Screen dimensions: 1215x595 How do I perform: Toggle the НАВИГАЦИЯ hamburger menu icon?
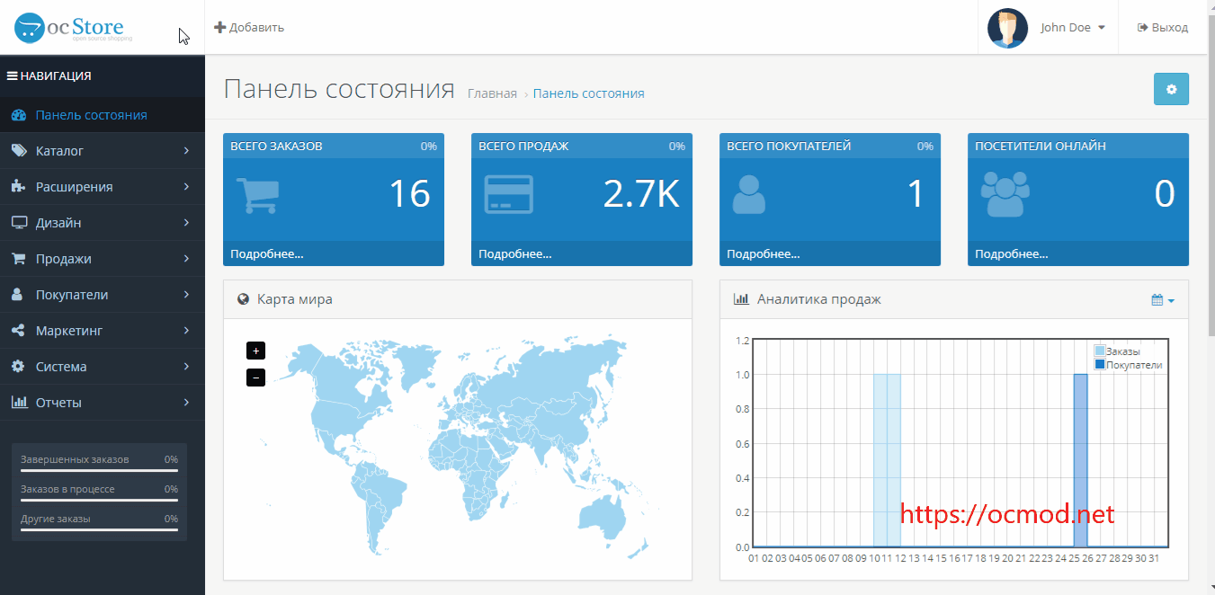click(x=13, y=76)
